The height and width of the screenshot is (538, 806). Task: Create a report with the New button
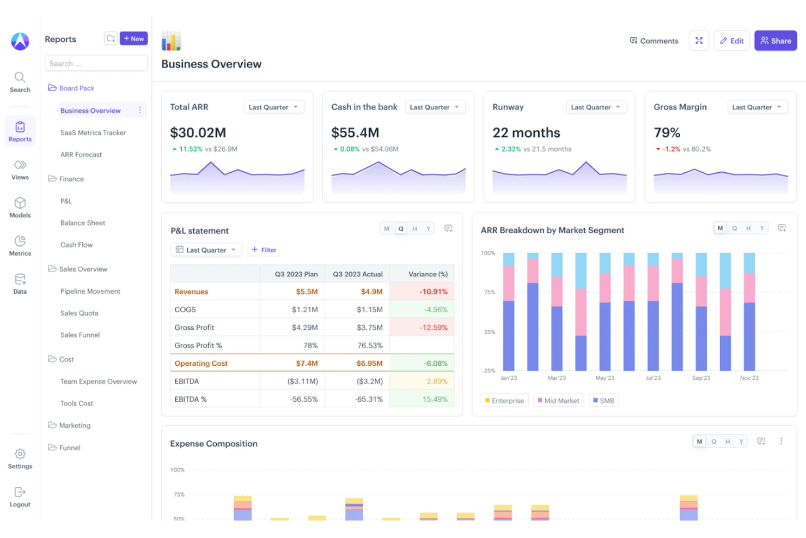tap(133, 38)
